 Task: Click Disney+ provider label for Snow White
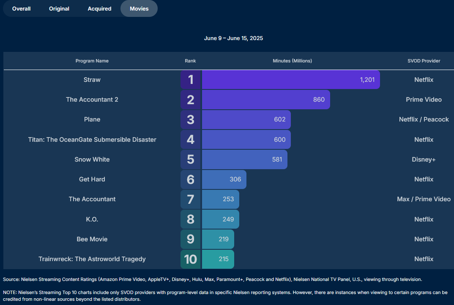coord(424,159)
